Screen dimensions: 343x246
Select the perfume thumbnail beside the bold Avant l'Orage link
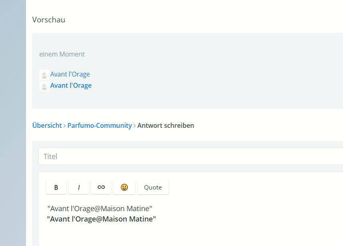[x=44, y=86]
